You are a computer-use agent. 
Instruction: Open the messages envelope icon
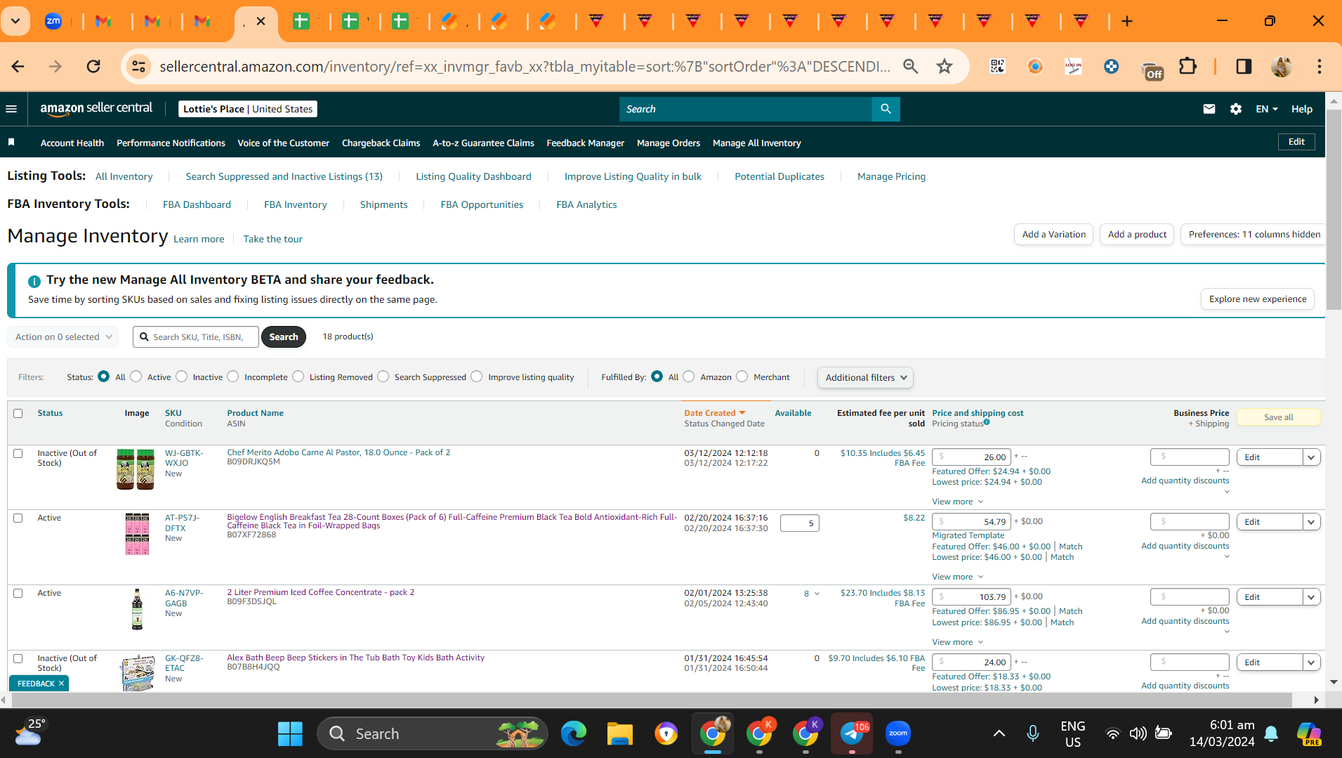[1209, 109]
